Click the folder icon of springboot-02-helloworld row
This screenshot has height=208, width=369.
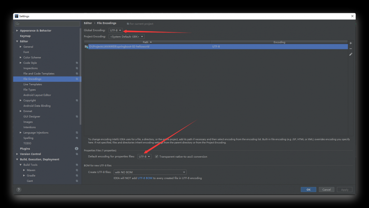click(86, 47)
